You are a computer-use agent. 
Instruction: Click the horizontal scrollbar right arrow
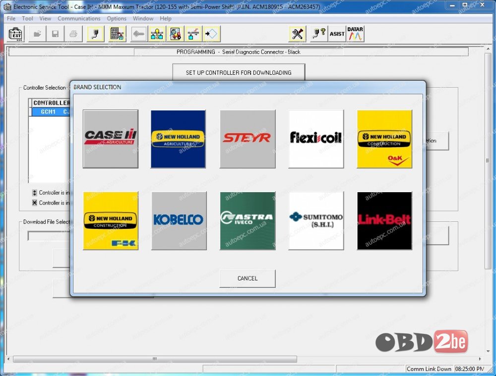[x=480, y=359]
